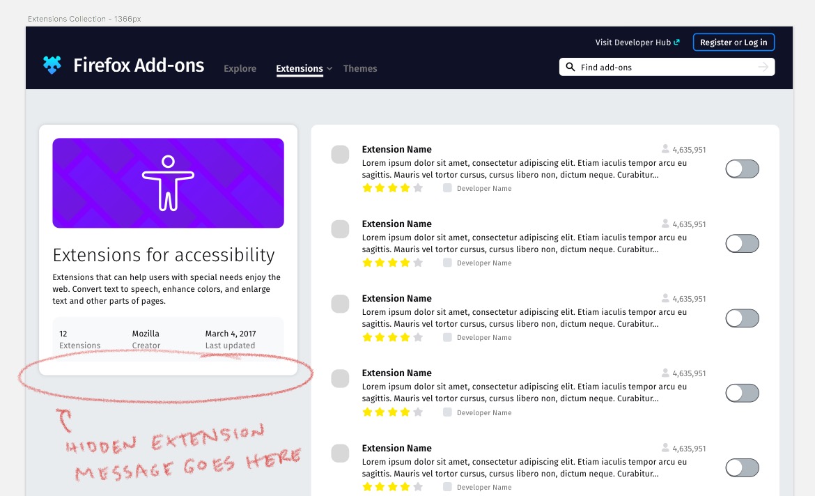This screenshot has height=496, width=815.
Task: Click Developer Name in the fifth row
Action: point(484,487)
